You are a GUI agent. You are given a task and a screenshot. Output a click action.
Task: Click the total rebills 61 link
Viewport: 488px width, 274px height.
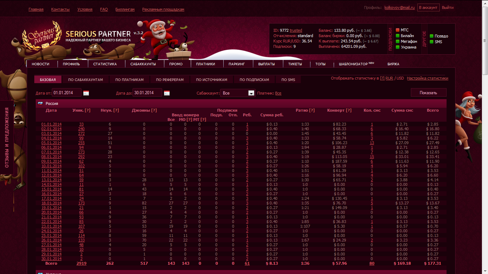247,263
